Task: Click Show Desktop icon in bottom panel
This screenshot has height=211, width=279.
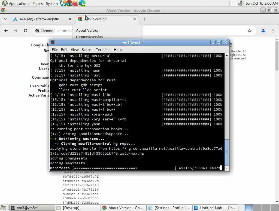Action: click(3, 208)
